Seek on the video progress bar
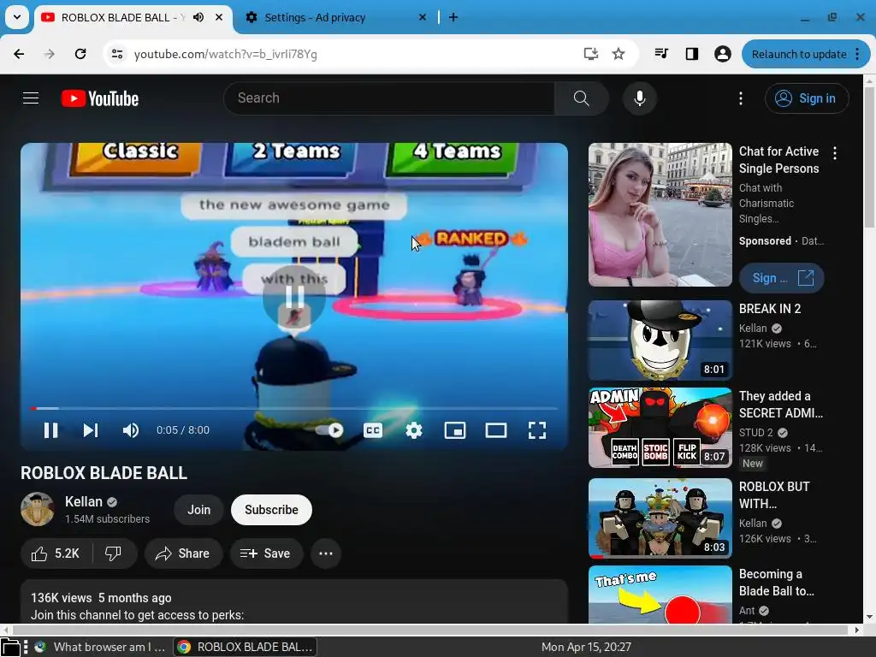The height and width of the screenshot is (657, 876). pyautogui.click(x=294, y=408)
